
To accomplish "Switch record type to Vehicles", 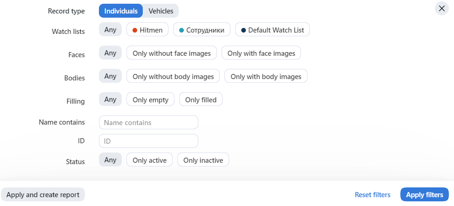I will pyautogui.click(x=161, y=11).
